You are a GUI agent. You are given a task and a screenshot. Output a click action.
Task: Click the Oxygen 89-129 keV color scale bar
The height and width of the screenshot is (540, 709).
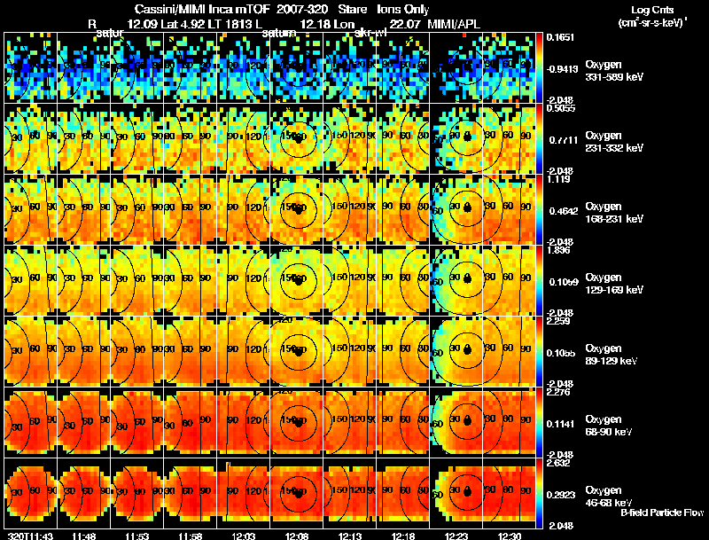point(539,351)
